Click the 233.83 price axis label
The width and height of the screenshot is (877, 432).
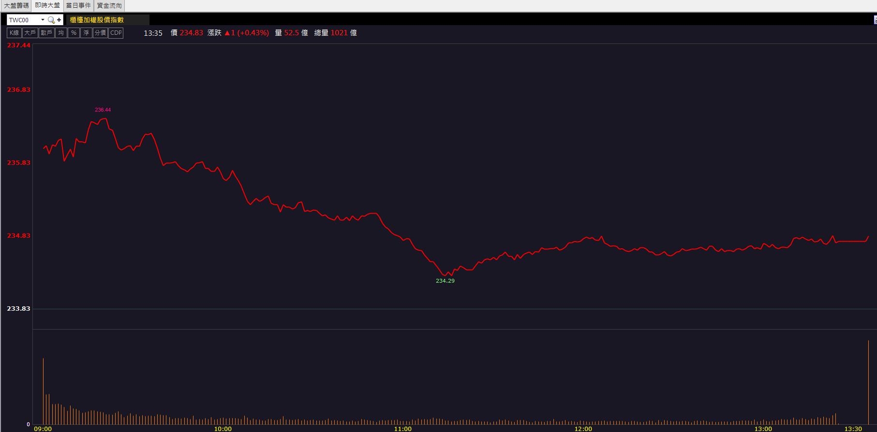click(x=18, y=309)
